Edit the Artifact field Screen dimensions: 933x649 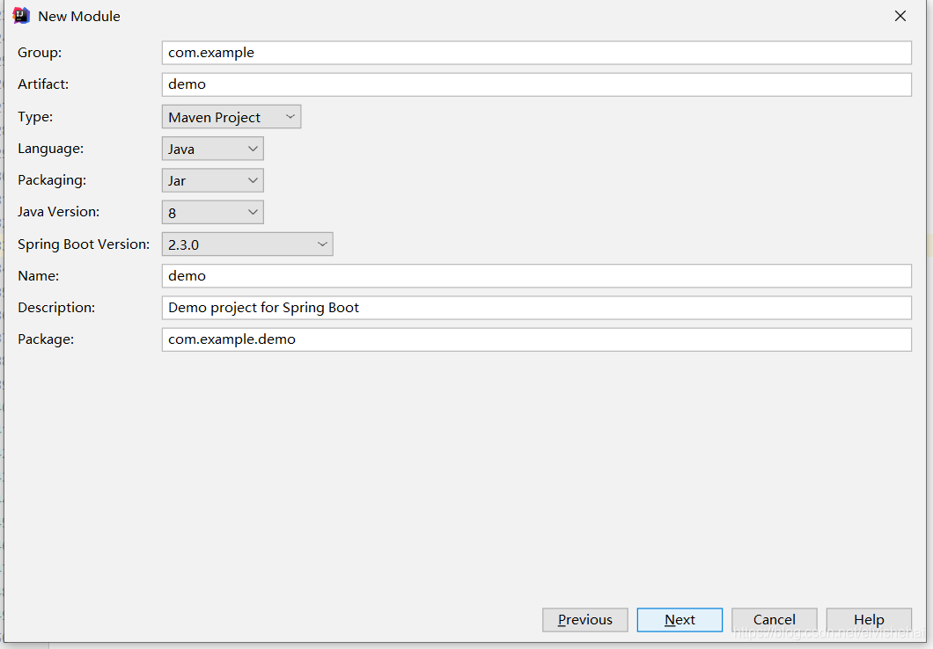(x=536, y=84)
